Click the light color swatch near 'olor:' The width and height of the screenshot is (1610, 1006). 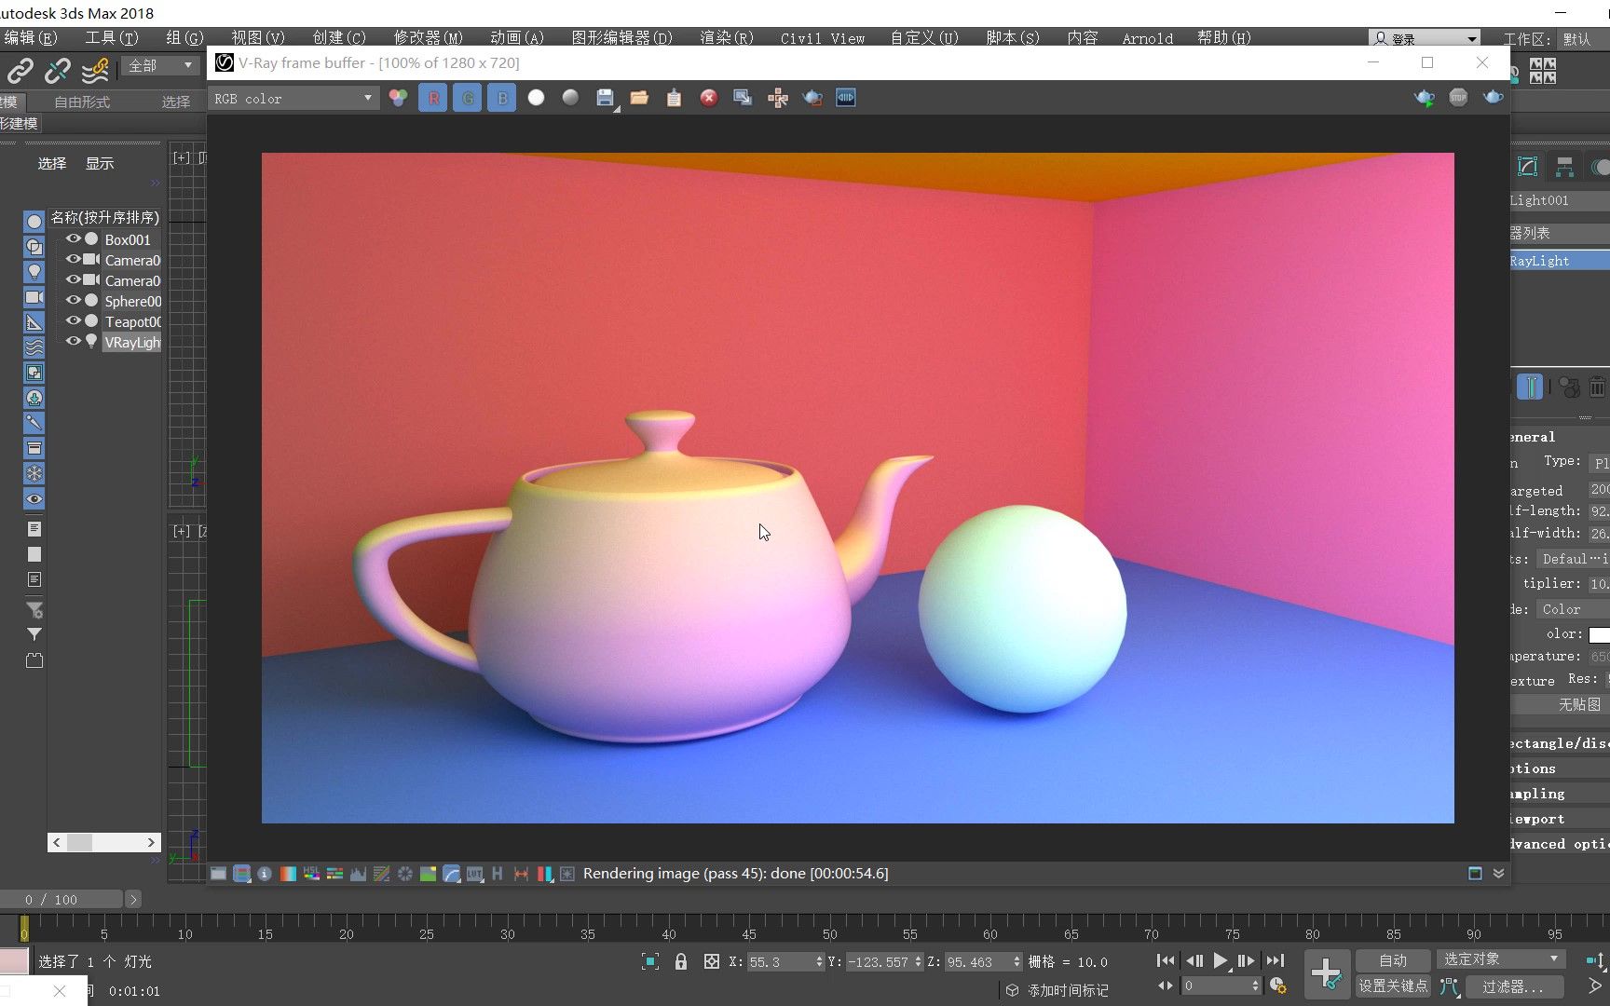1601,634
